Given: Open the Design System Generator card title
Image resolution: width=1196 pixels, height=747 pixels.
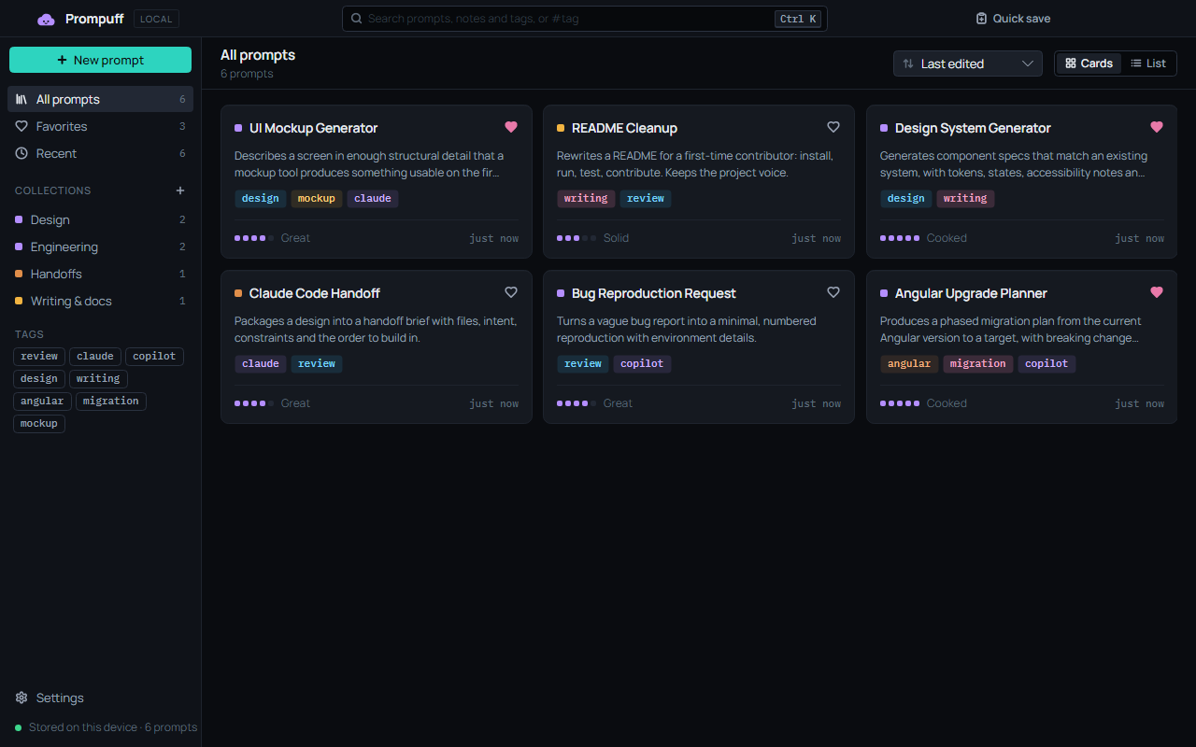Looking at the screenshot, I should pos(973,128).
